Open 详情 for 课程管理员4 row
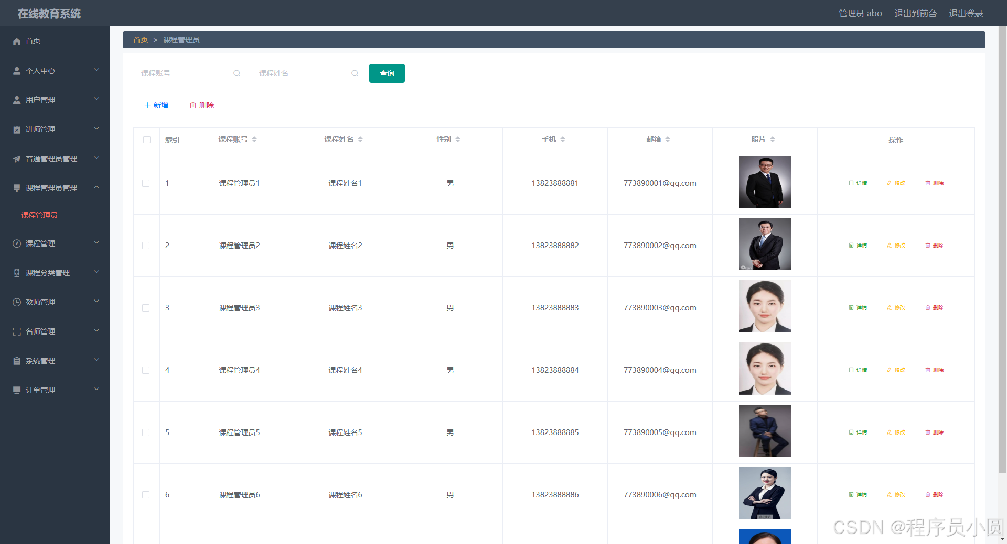1007x544 pixels. (x=858, y=370)
